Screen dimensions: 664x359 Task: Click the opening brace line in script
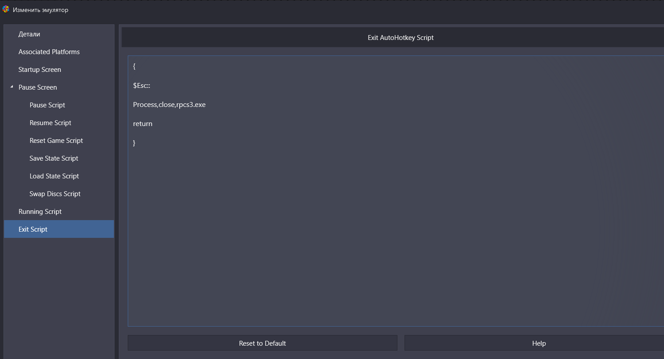click(x=134, y=67)
